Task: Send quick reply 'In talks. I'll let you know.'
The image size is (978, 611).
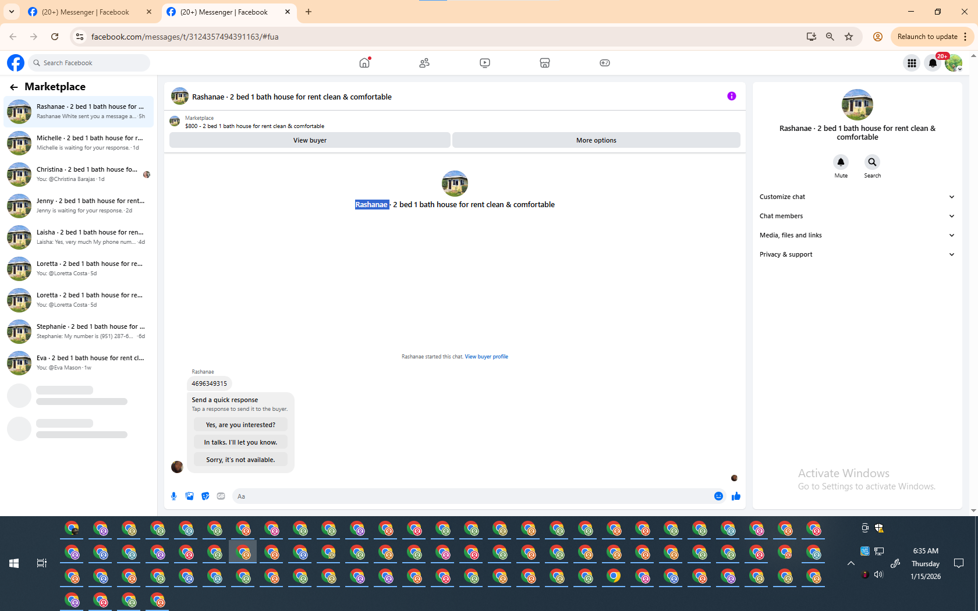Action: click(x=240, y=442)
